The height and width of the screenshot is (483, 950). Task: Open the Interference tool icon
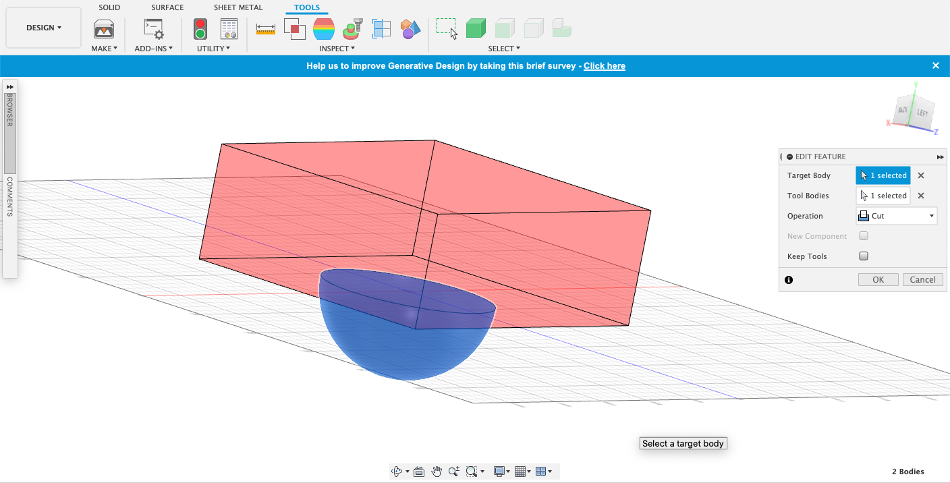pyautogui.click(x=295, y=28)
